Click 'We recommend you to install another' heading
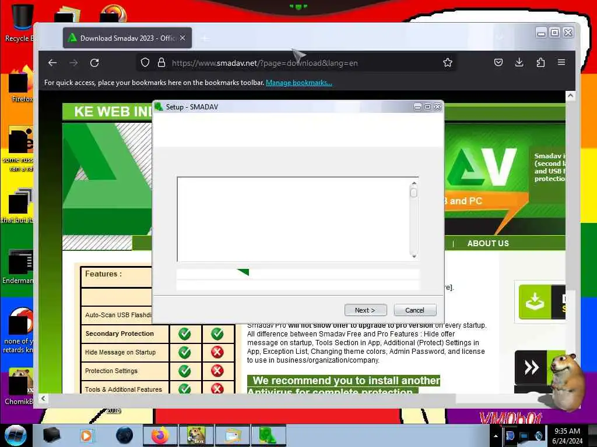Viewport: 597px width, 447px height. (x=346, y=381)
